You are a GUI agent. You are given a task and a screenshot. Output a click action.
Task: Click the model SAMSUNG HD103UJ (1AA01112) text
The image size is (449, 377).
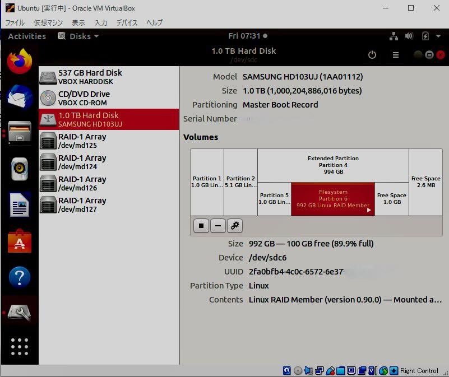pyautogui.click(x=303, y=77)
